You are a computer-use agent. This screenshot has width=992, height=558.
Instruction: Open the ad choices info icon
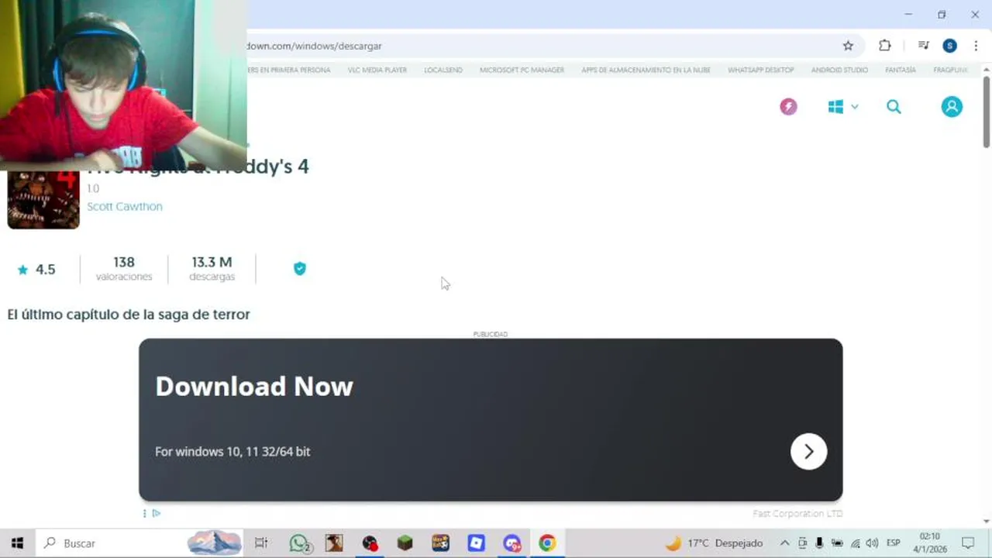click(x=157, y=513)
